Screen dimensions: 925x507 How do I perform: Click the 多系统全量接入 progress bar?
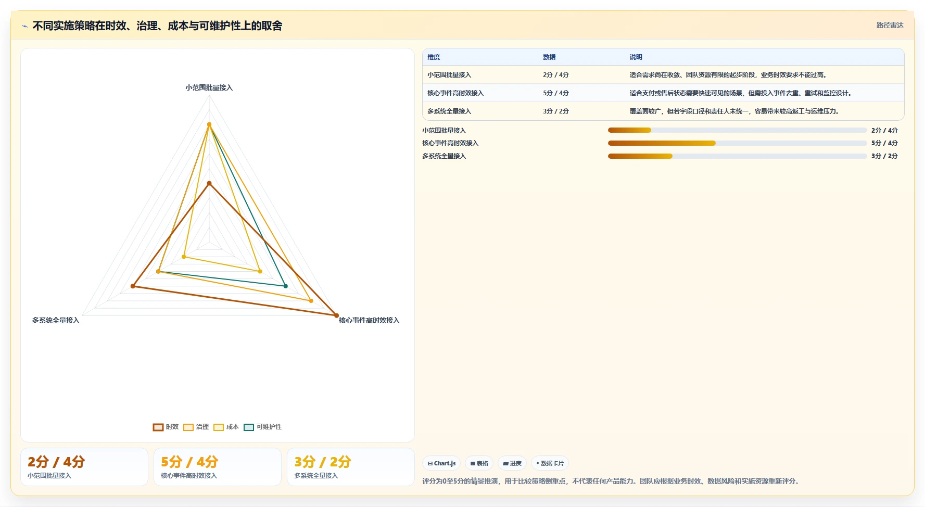point(737,156)
